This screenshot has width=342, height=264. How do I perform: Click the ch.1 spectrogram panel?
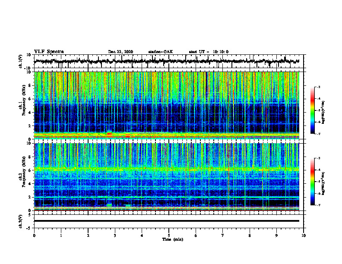(167, 105)
